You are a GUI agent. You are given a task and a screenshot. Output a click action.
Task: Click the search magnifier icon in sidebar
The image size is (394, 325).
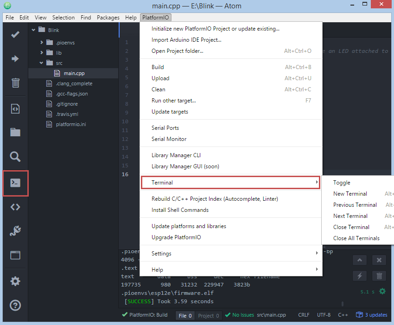click(x=15, y=157)
